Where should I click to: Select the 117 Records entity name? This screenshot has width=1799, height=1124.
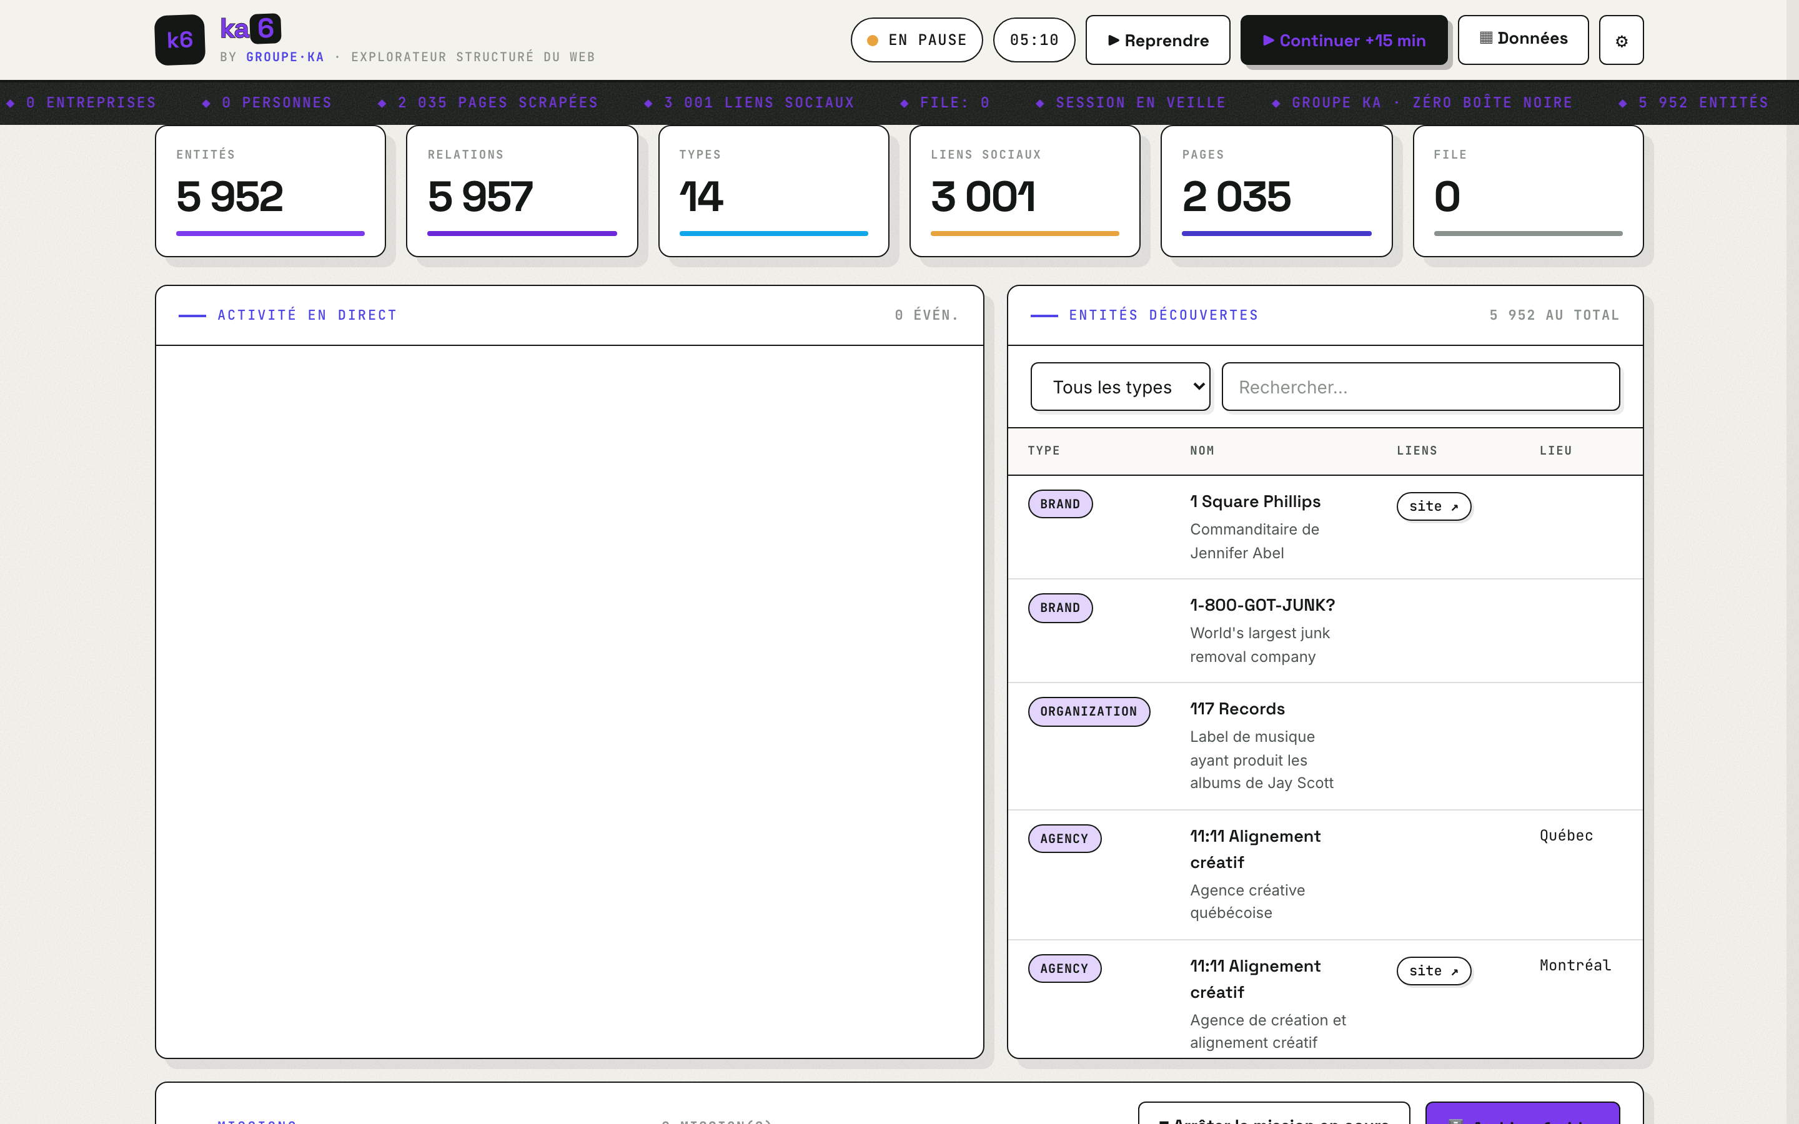[1237, 709]
